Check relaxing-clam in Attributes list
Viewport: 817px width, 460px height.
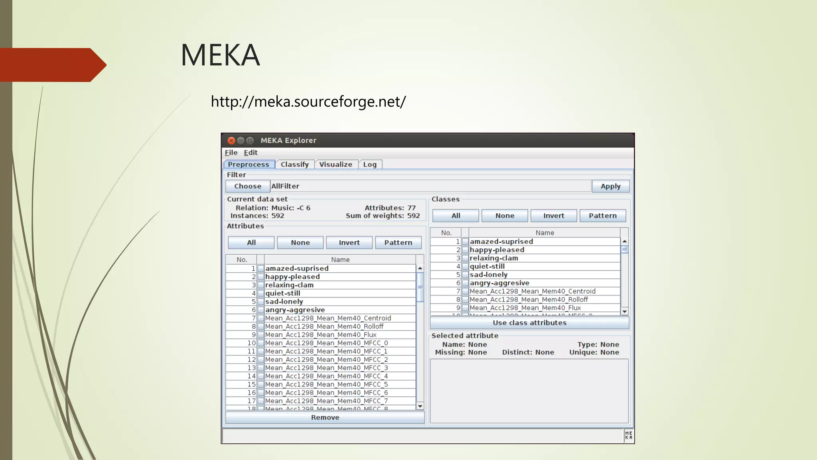click(x=261, y=285)
